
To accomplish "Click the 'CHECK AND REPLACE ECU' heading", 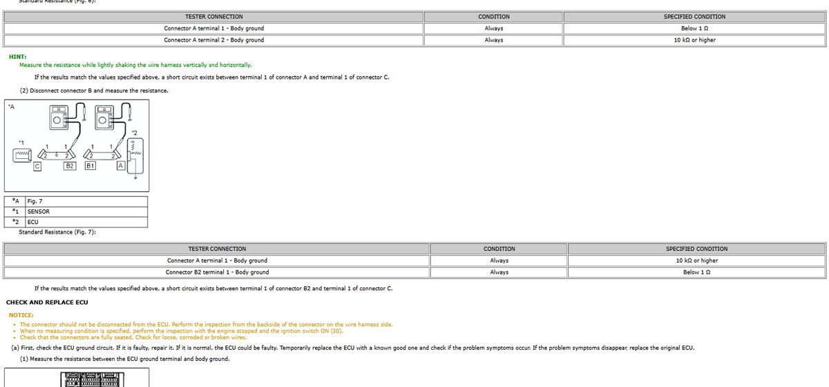I will pyautogui.click(x=47, y=302).
